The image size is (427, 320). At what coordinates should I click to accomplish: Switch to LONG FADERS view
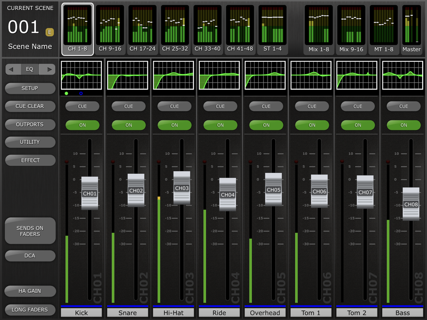click(30, 310)
